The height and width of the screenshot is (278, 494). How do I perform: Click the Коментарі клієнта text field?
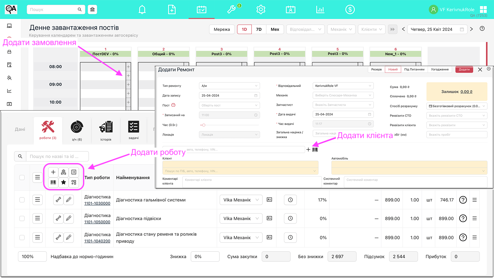pos(252,182)
